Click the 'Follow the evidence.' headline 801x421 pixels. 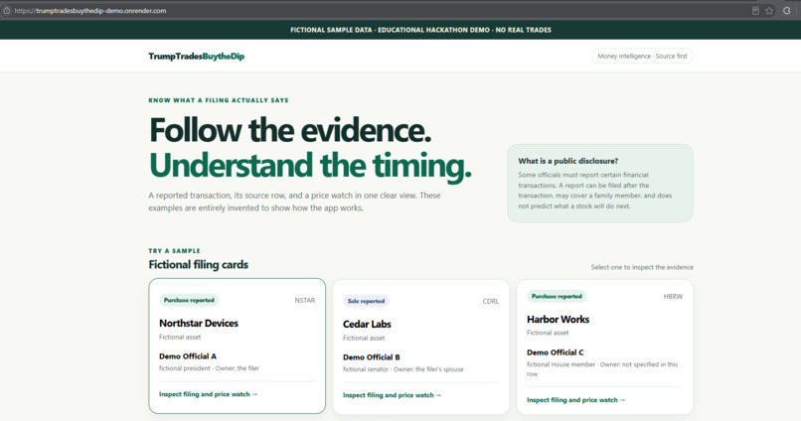pos(290,130)
